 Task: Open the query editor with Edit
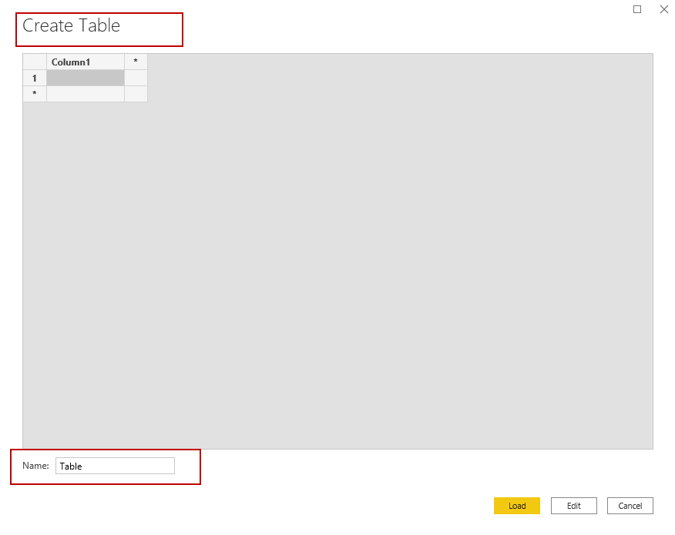tap(573, 506)
